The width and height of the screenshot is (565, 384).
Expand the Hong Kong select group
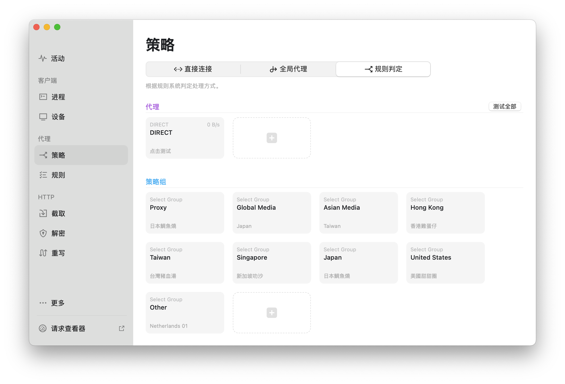coord(445,213)
